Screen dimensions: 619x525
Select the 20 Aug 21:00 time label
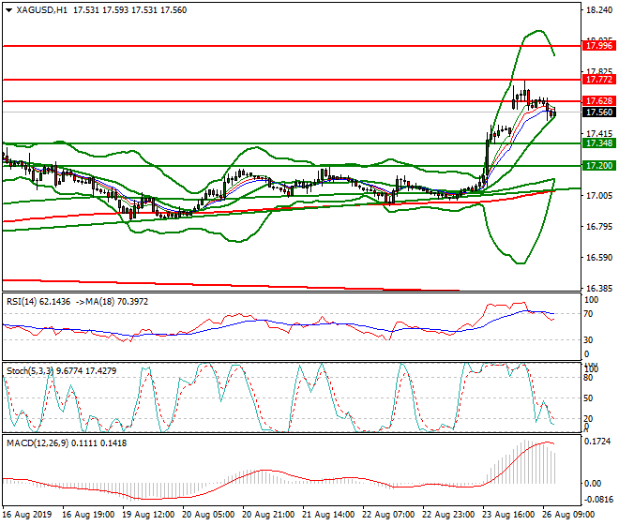268,515
